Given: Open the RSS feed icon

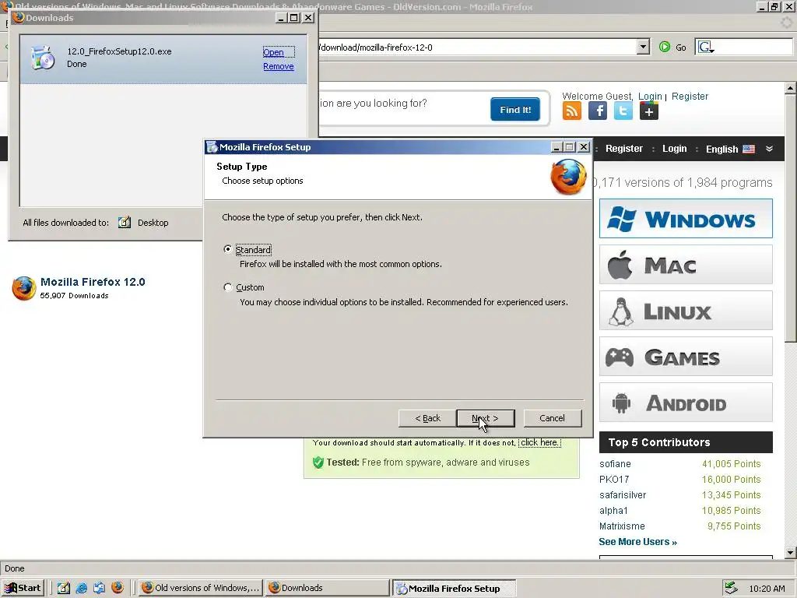Looking at the screenshot, I should coord(572,111).
